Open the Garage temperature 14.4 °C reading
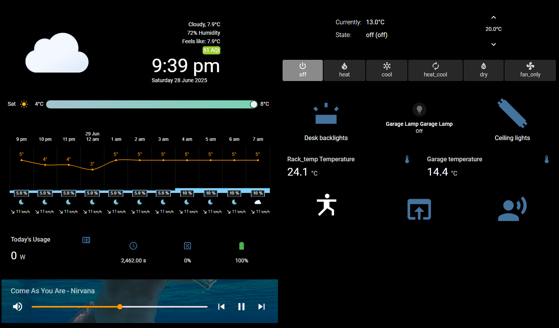Image resolution: width=559 pixels, height=328 pixels. coord(488,166)
